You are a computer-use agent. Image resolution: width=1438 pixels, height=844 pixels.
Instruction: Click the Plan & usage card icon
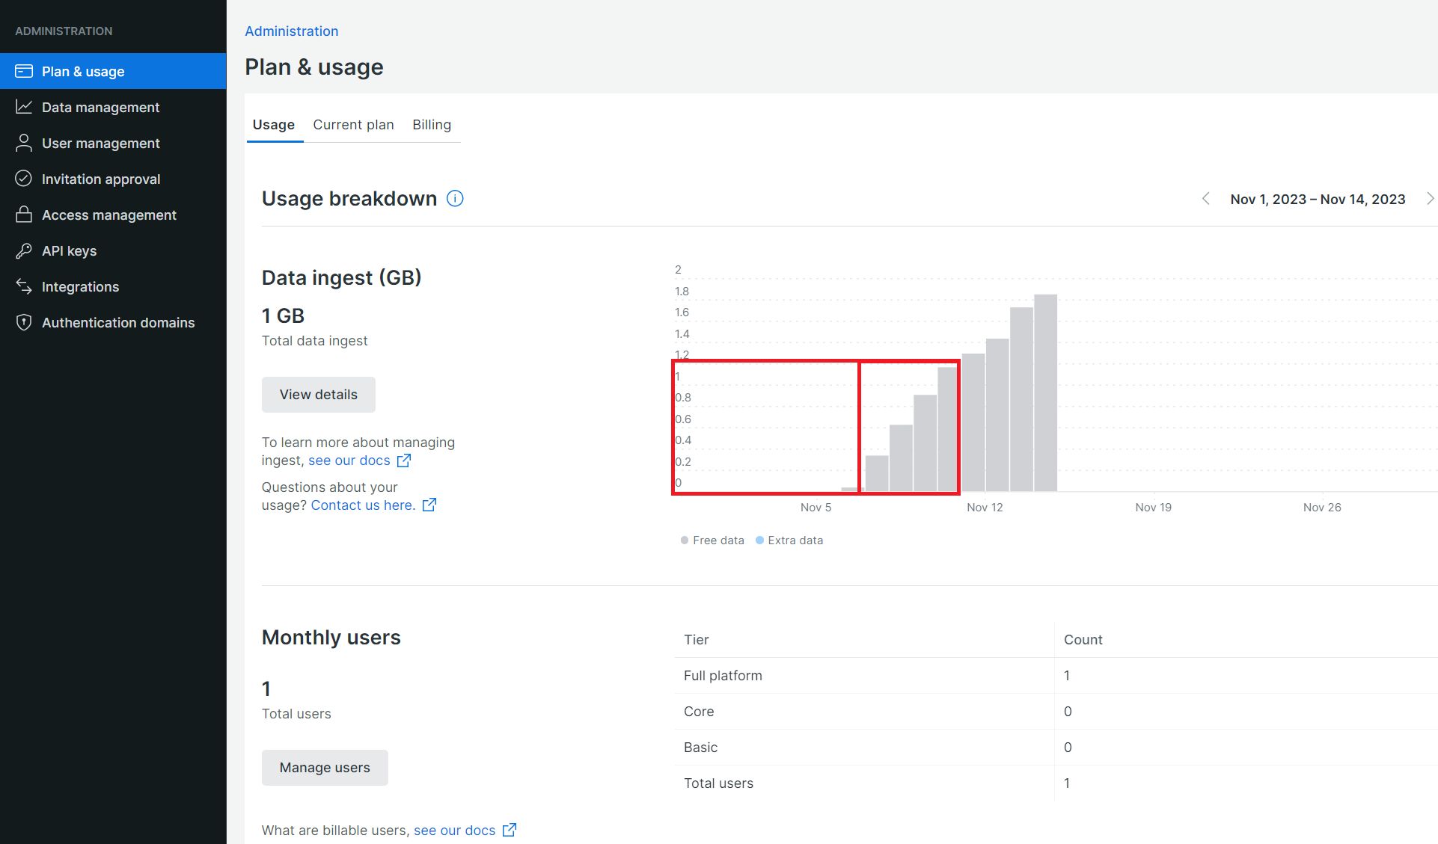(x=24, y=71)
